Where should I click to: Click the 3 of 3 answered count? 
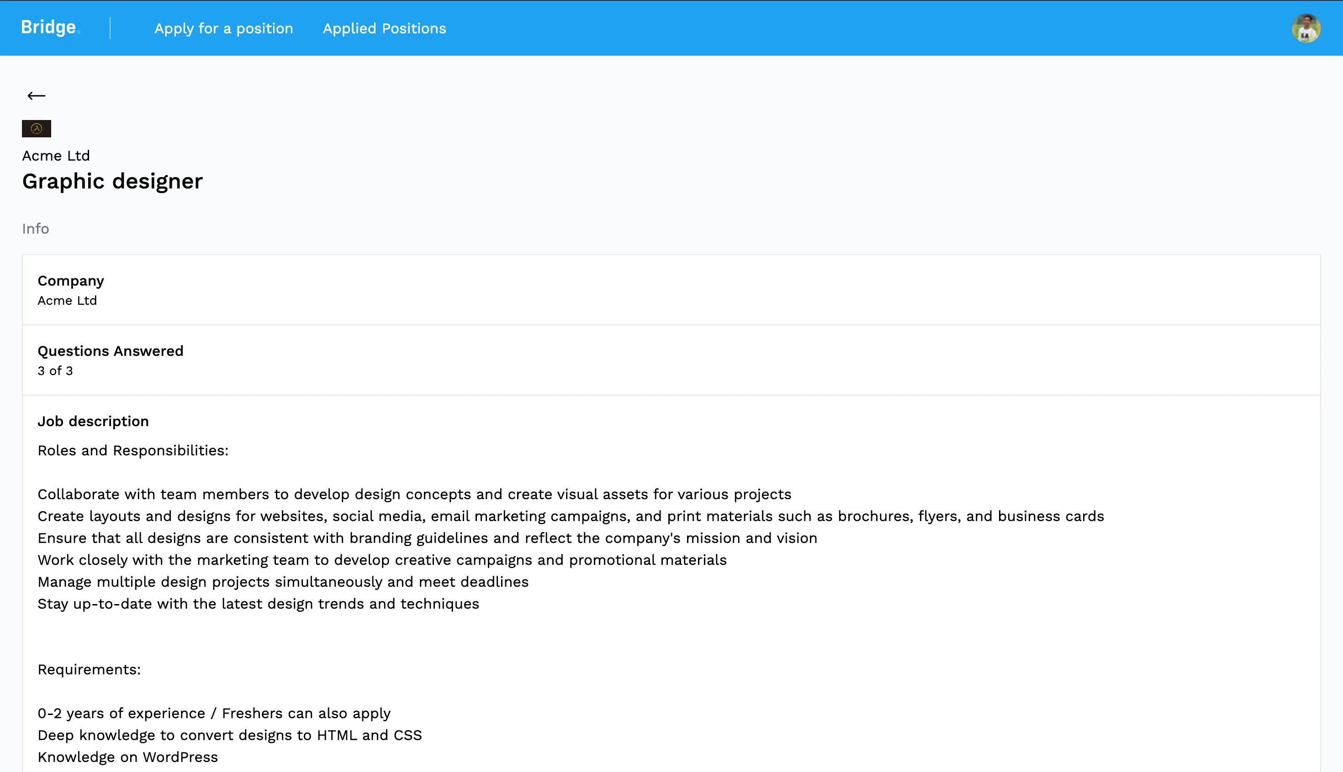pyautogui.click(x=55, y=370)
